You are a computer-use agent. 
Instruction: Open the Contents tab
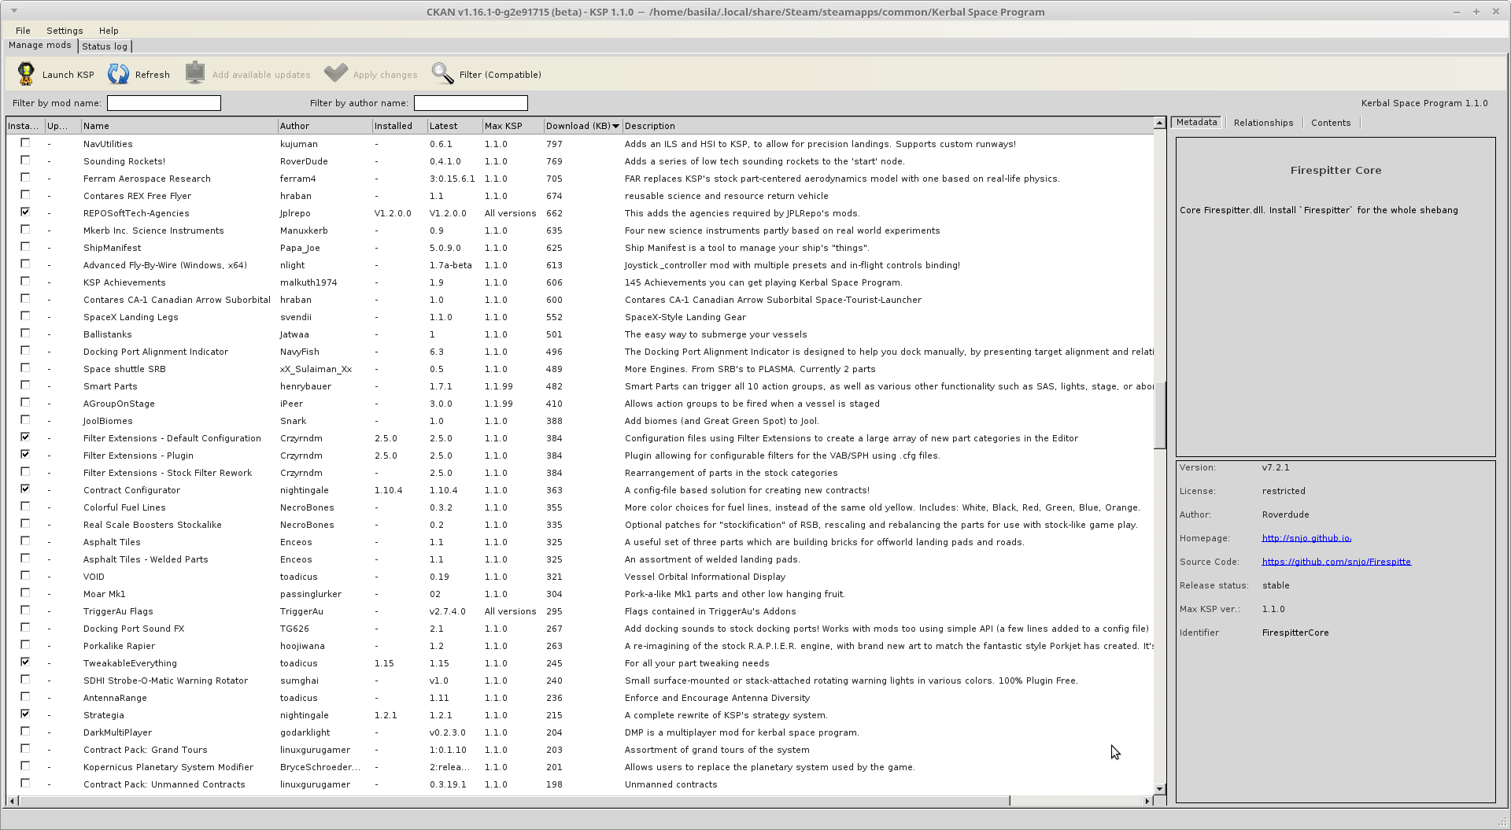click(1331, 123)
